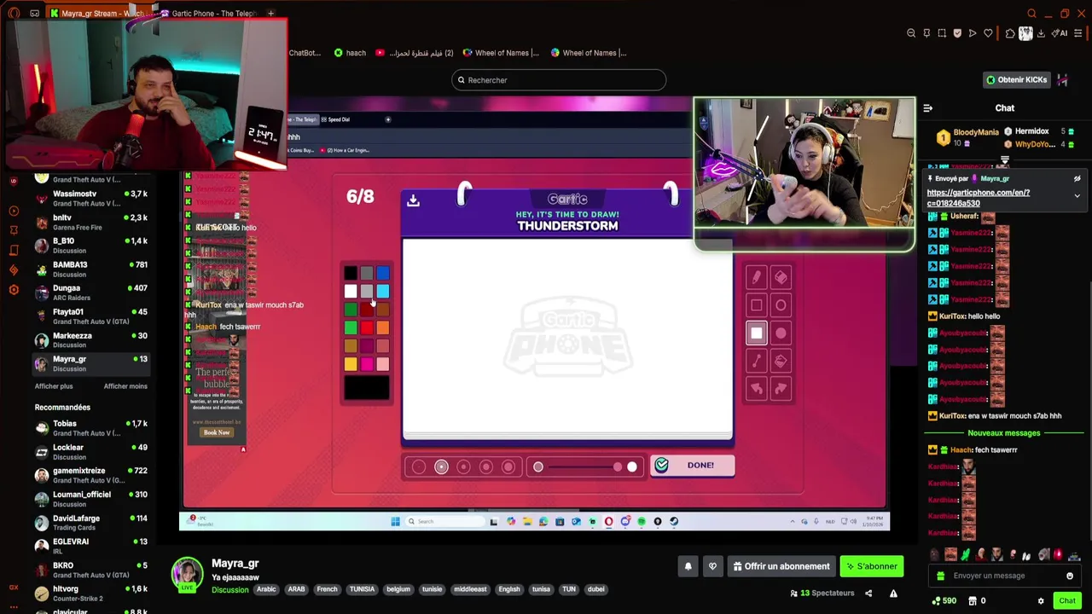Send message with green Chat button
The width and height of the screenshot is (1092, 614).
(1067, 601)
